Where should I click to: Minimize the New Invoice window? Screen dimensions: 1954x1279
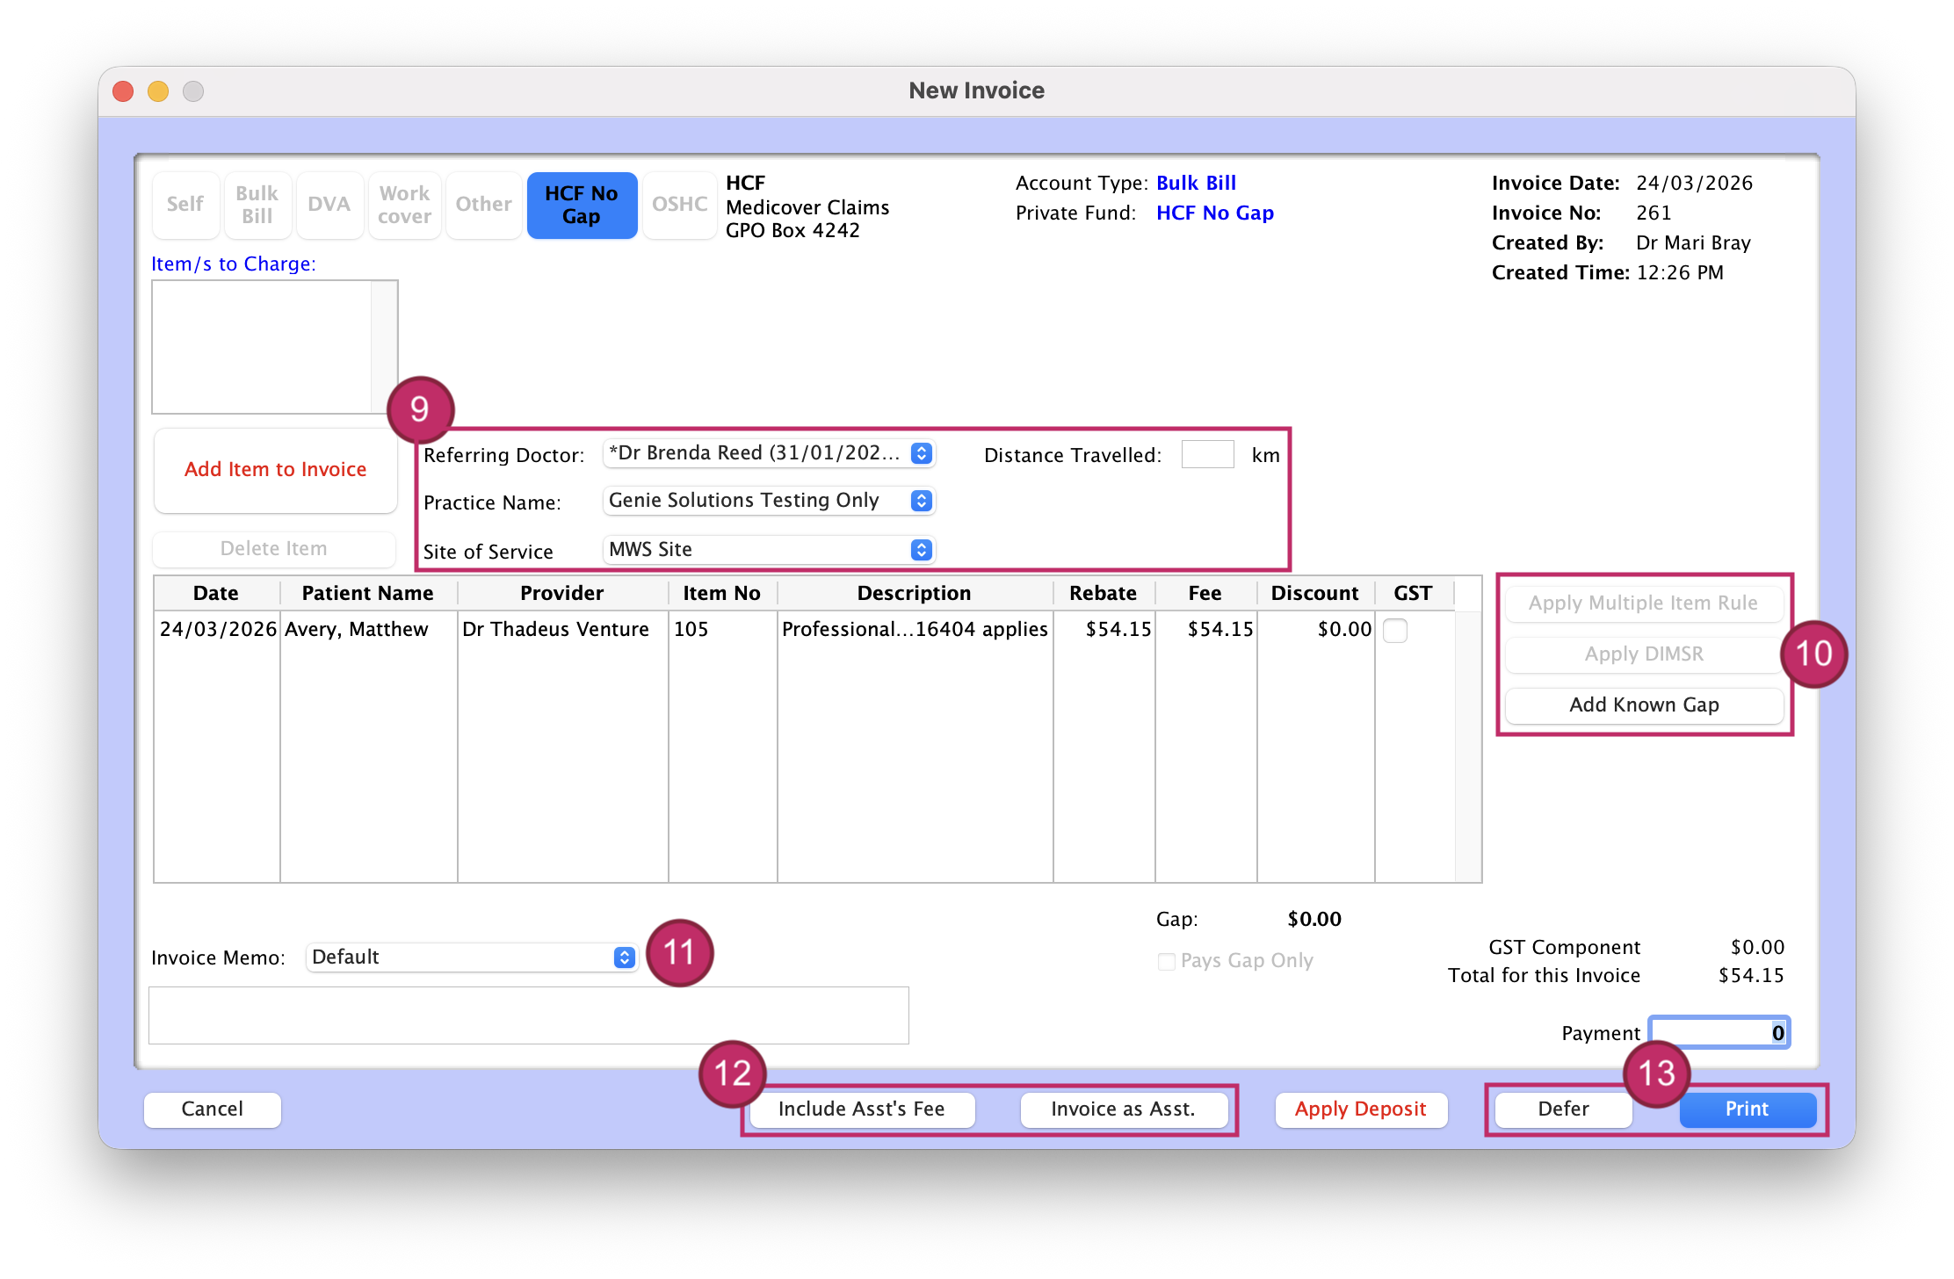click(158, 91)
